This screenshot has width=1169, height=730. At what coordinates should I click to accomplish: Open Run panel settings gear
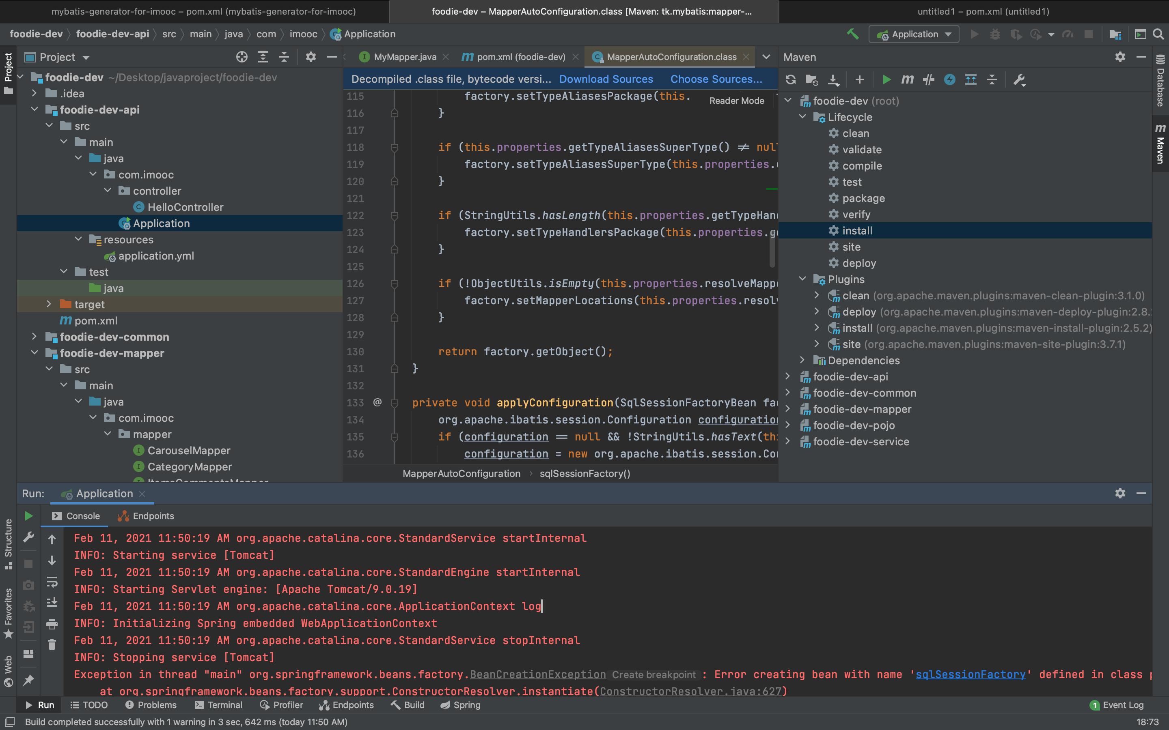tap(1120, 493)
